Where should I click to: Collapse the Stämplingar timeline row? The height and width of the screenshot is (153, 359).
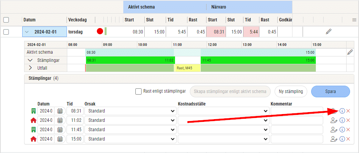pyautogui.click(x=30, y=60)
